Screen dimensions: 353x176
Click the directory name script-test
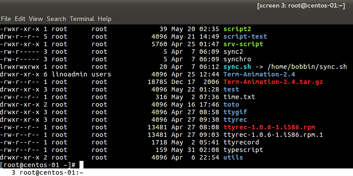point(245,36)
